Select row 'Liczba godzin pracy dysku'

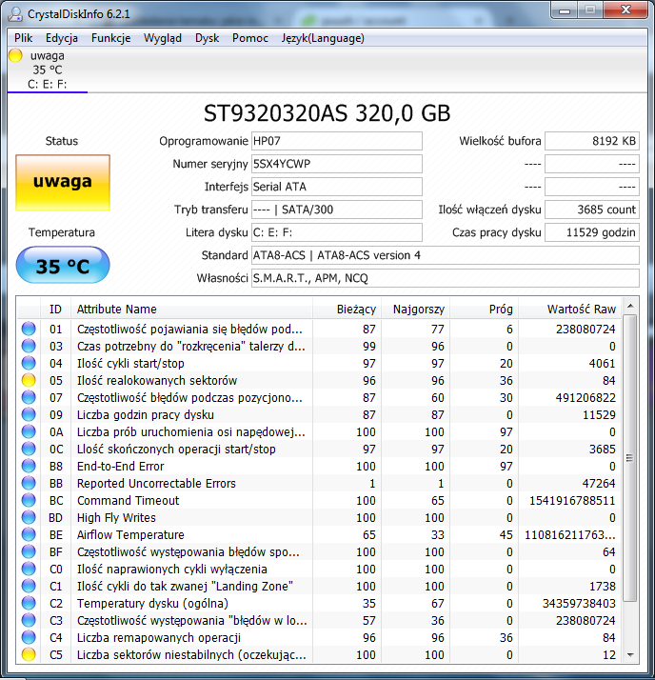(320, 414)
